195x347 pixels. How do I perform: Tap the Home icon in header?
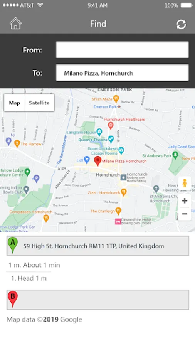pos(15,24)
